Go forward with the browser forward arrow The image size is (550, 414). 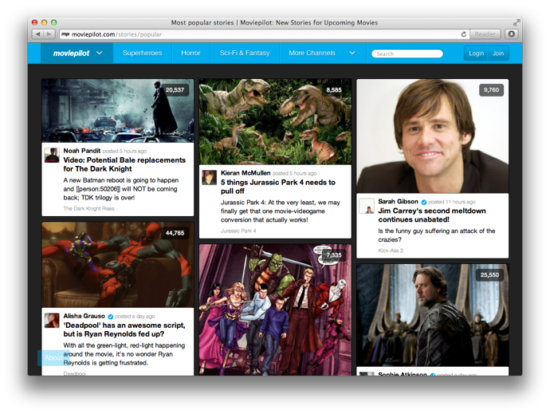click(49, 34)
